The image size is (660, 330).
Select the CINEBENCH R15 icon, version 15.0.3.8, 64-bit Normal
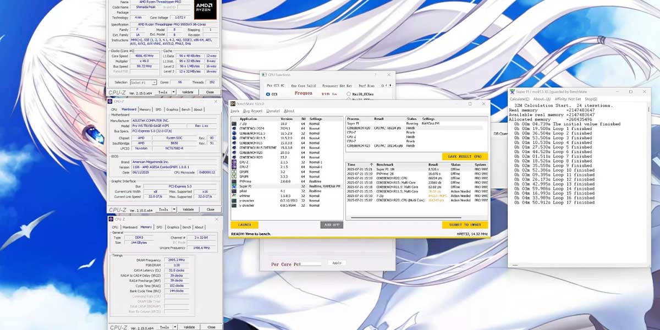click(x=234, y=142)
